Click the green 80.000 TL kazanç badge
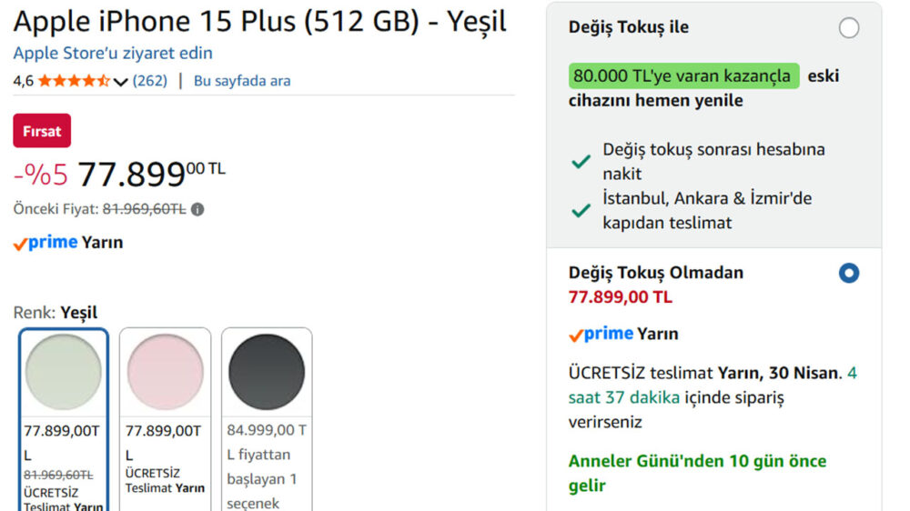The width and height of the screenshot is (910, 511). point(684,75)
